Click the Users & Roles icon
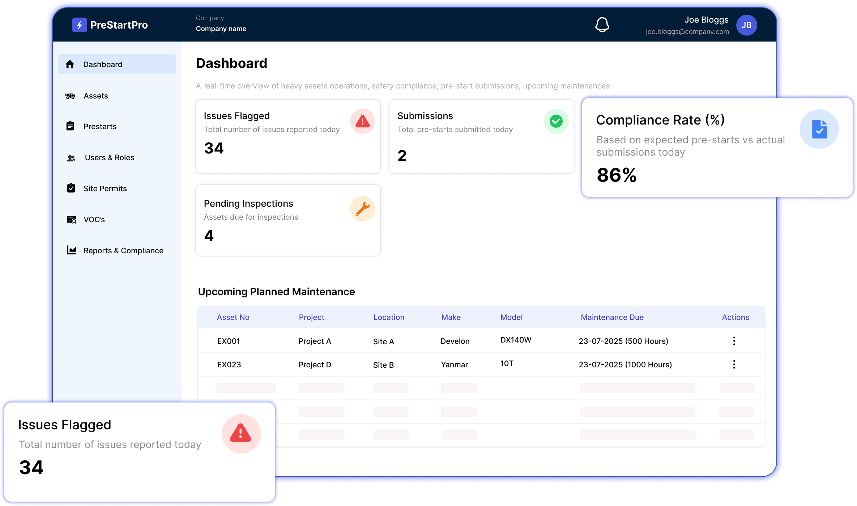 click(71, 157)
